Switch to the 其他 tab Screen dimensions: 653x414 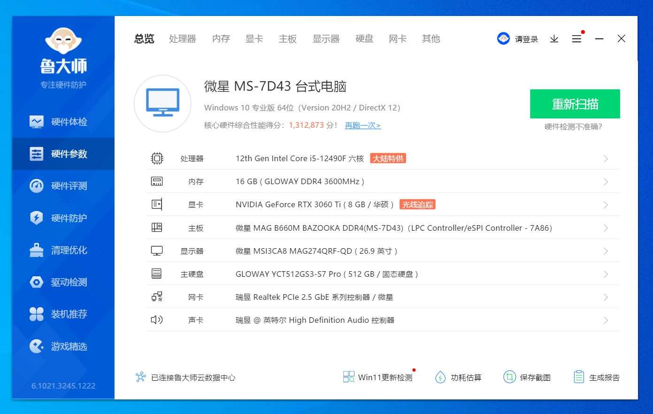[x=431, y=39]
